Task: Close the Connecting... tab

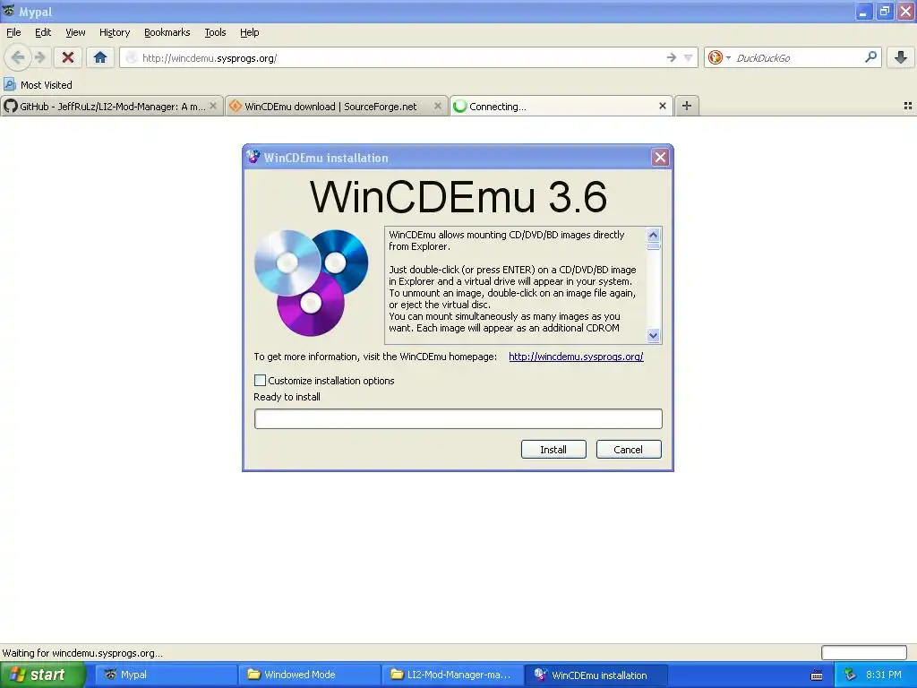Action: [x=662, y=106]
